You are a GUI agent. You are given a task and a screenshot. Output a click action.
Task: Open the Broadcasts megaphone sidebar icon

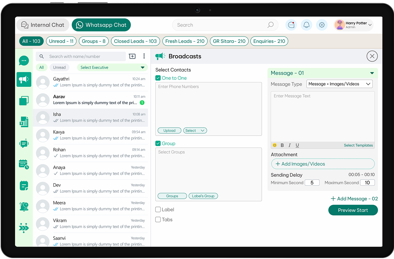(24, 80)
